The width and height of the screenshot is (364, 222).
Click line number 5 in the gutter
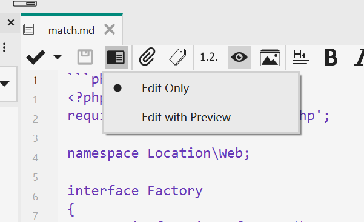pos(35,177)
